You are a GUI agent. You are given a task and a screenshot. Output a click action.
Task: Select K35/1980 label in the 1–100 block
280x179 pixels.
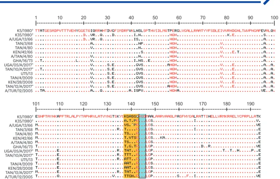click(24, 35)
